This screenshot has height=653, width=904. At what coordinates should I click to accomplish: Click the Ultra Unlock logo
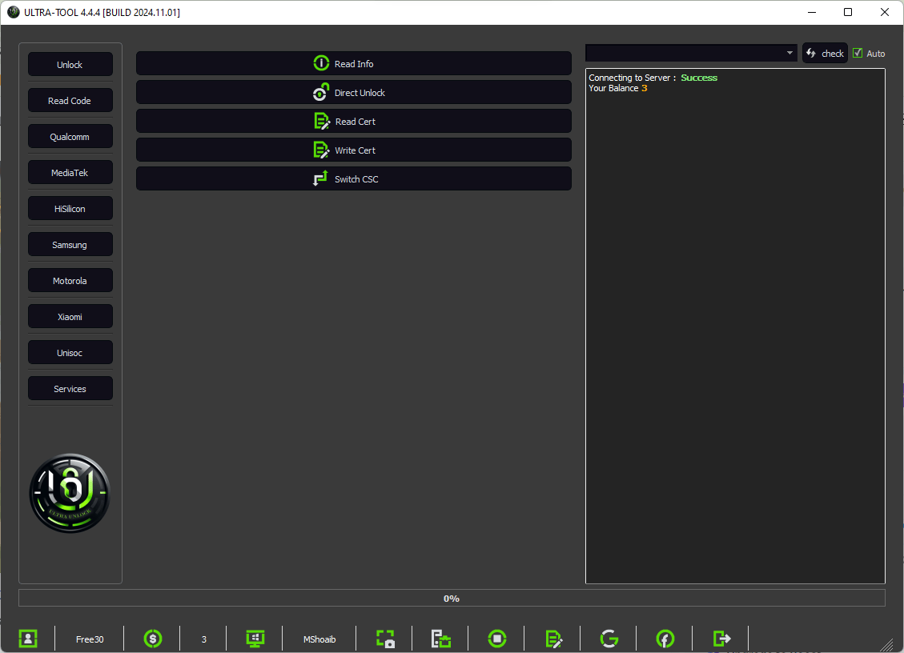[x=70, y=494]
